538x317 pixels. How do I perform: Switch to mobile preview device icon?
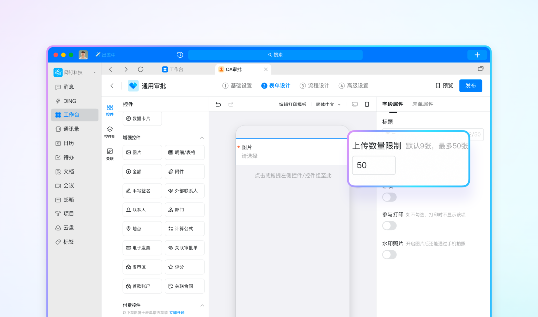click(367, 105)
